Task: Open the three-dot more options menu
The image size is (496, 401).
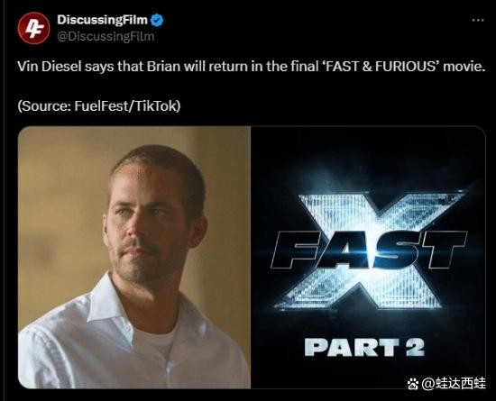Action: (478, 20)
